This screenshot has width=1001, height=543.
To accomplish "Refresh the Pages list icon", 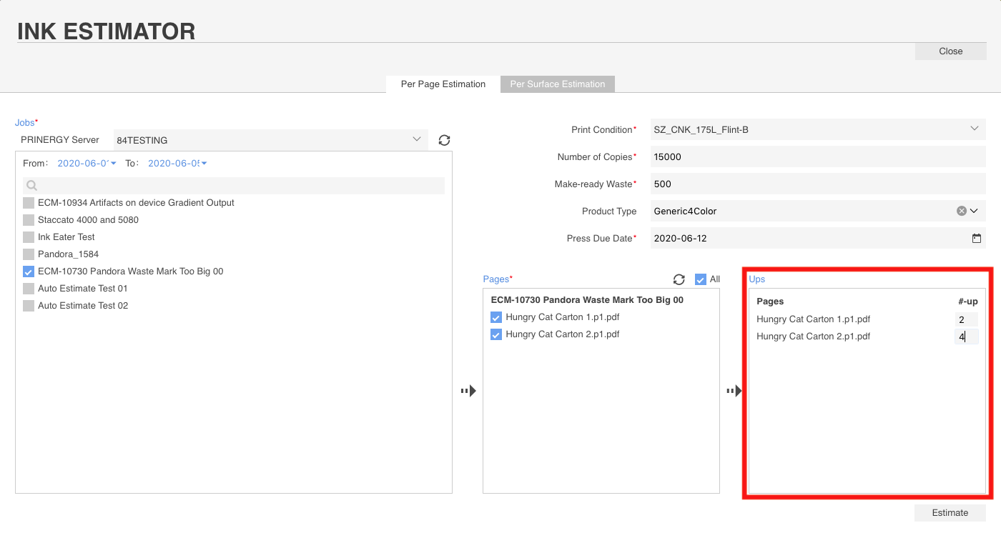I will click(x=679, y=279).
